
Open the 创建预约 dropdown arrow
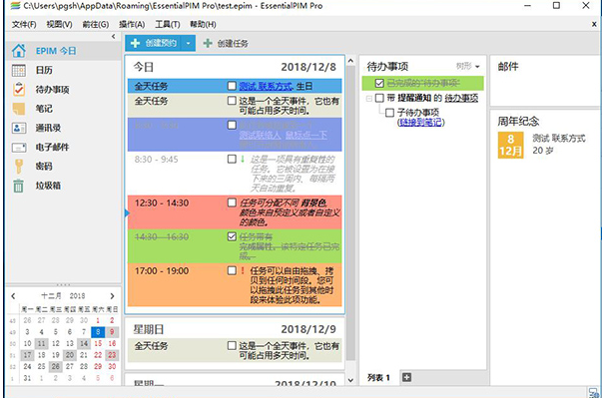tap(188, 43)
